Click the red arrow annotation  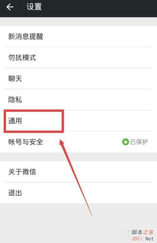tap(76, 177)
